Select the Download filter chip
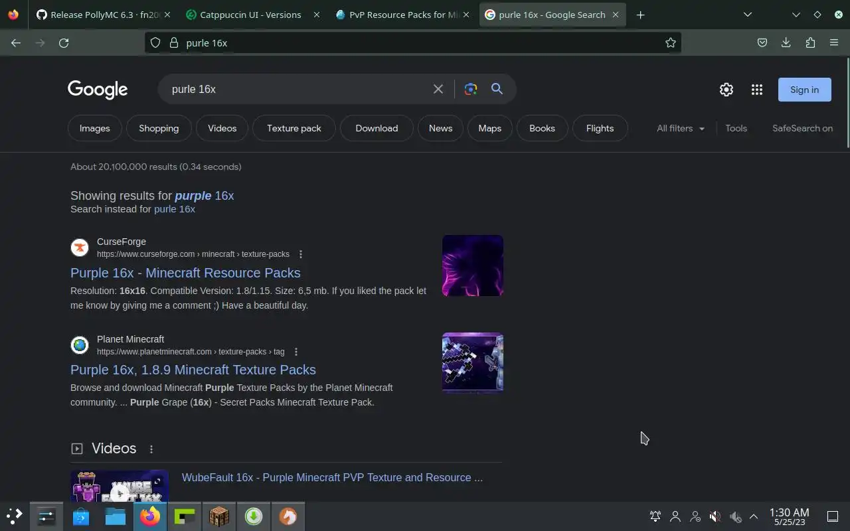Screen dimensions: 850x531 click(377, 128)
